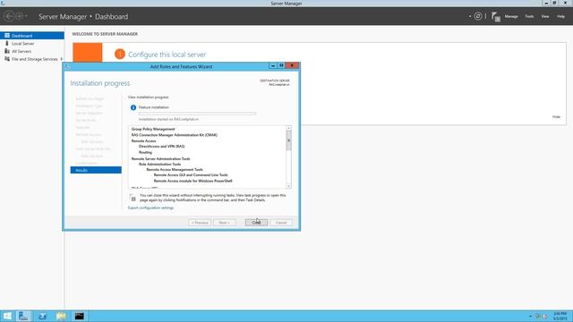Open Command Prompt from the taskbar
The image size is (573, 322).
(80, 316)
